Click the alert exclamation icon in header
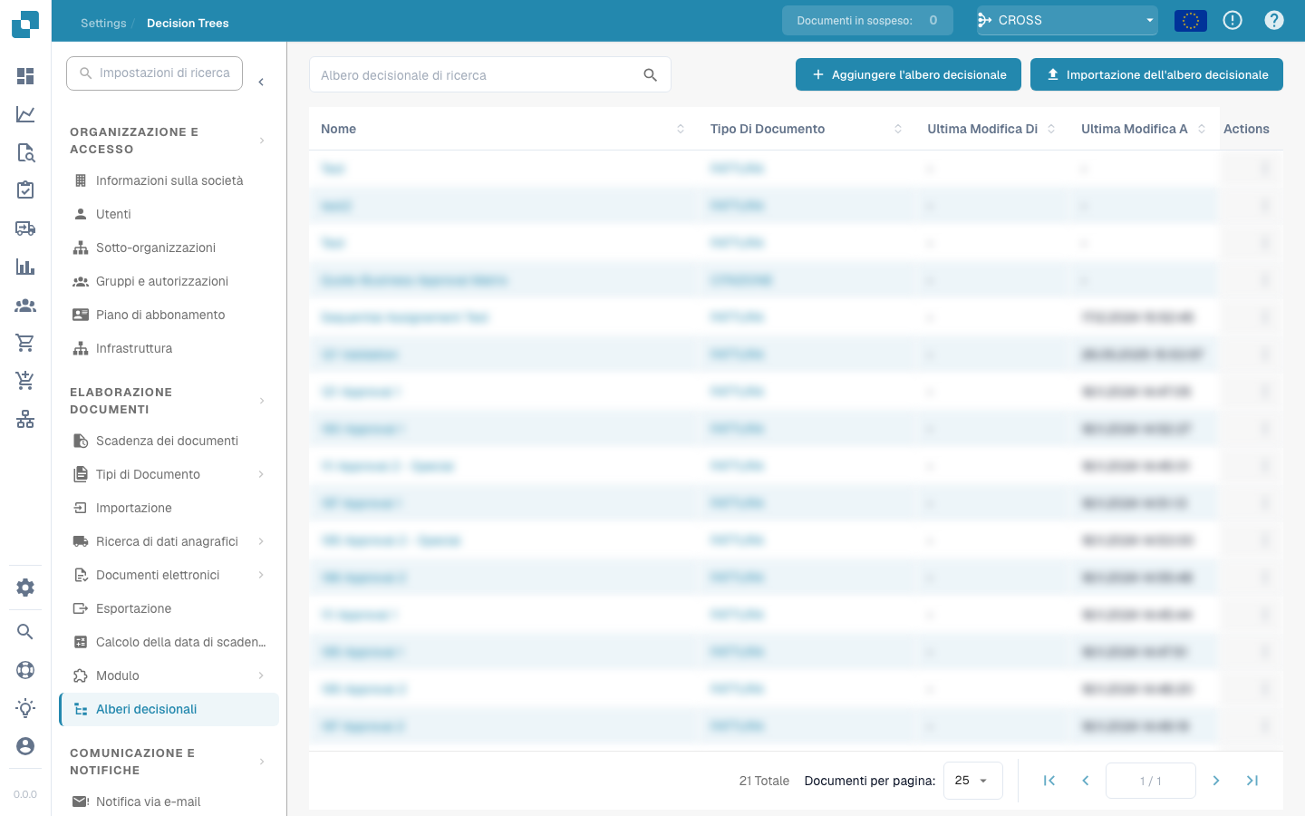This screenshot has width=1305, height=816. tap(1232, 20)
